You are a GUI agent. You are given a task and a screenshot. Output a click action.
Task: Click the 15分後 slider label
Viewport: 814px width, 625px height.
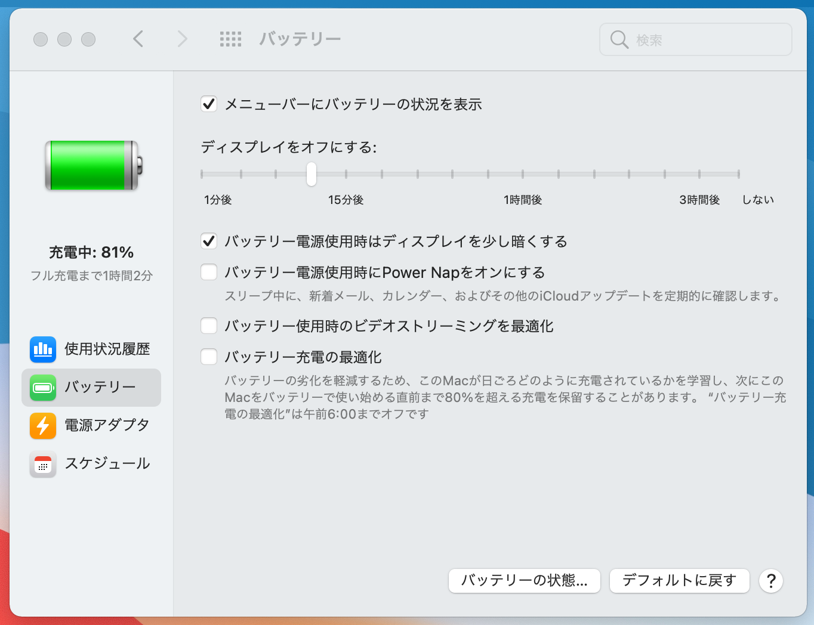tap(346, 200)
